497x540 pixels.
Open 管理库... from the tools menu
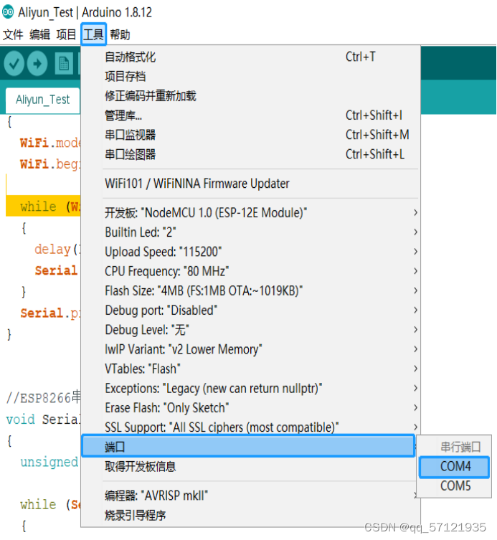coord(250,115)
